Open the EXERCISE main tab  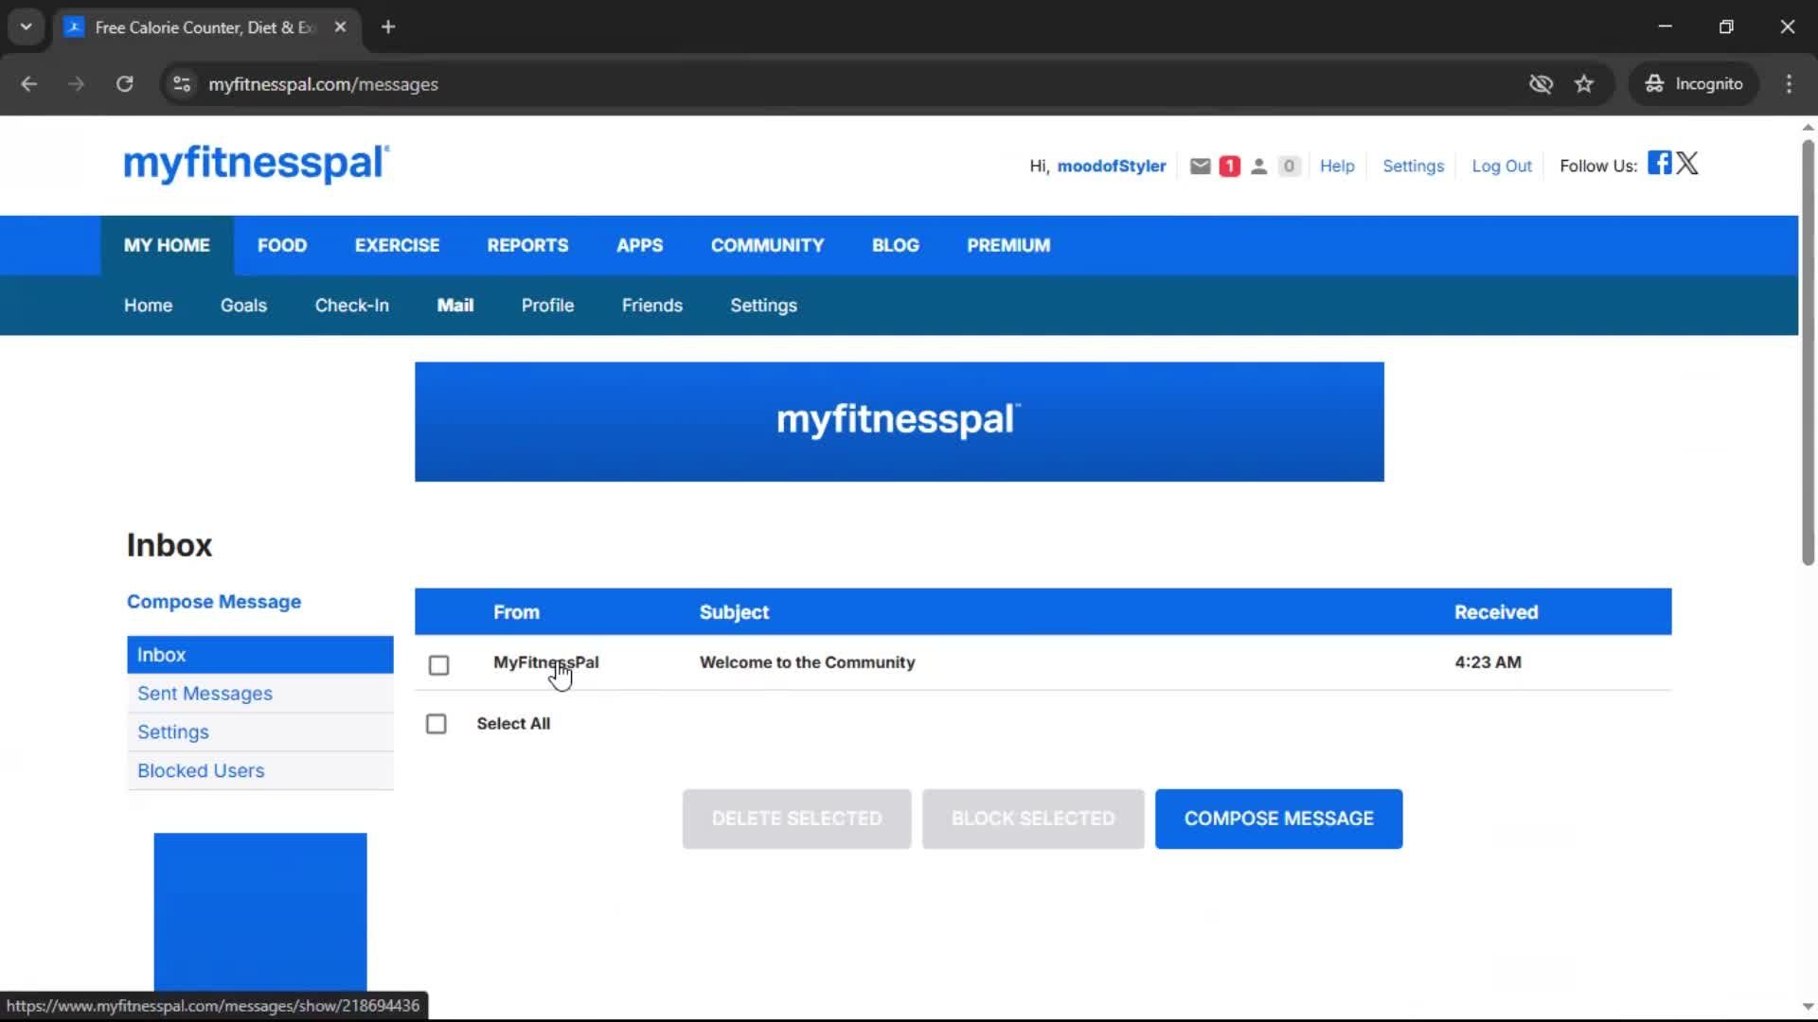397,245
